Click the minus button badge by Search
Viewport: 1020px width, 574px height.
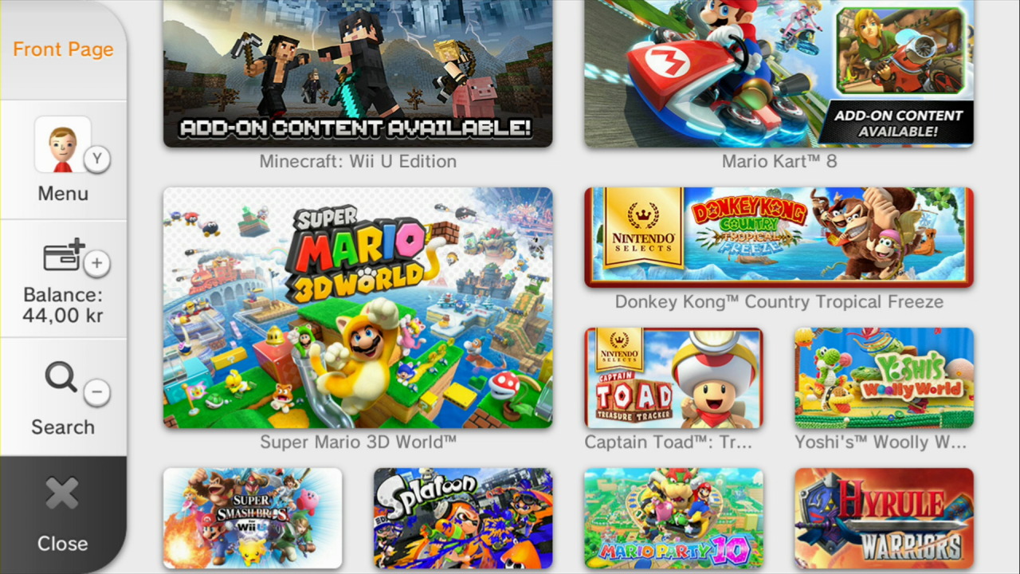point(97,391)
